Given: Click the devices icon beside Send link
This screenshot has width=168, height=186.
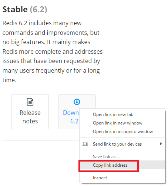Looking at the screenshot, I should point(85,144).
